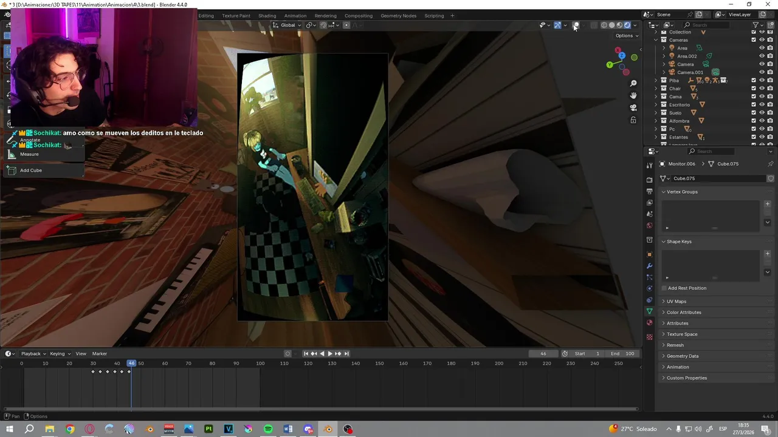Toggle proportional editing icon in header
This screenshot has height=437, width=778.
[346, 25]
